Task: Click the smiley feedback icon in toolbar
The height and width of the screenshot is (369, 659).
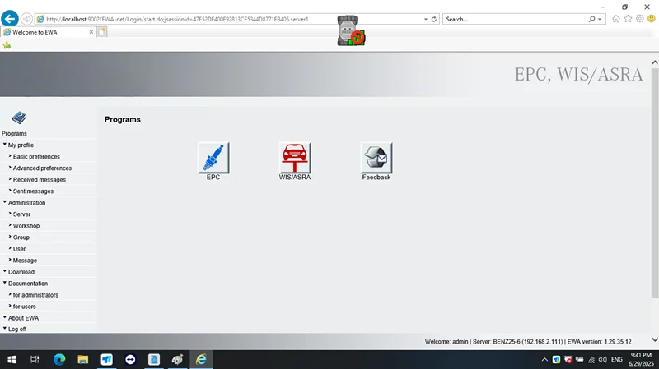Action: [652, 19]
